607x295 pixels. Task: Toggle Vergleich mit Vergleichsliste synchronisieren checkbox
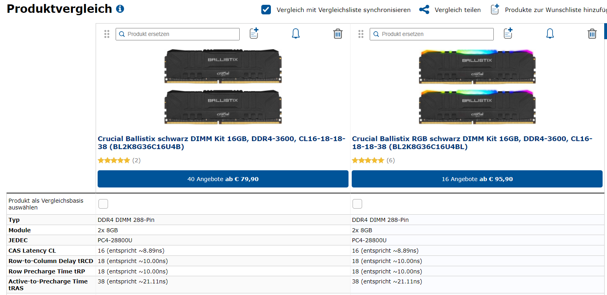click(266, 10)
